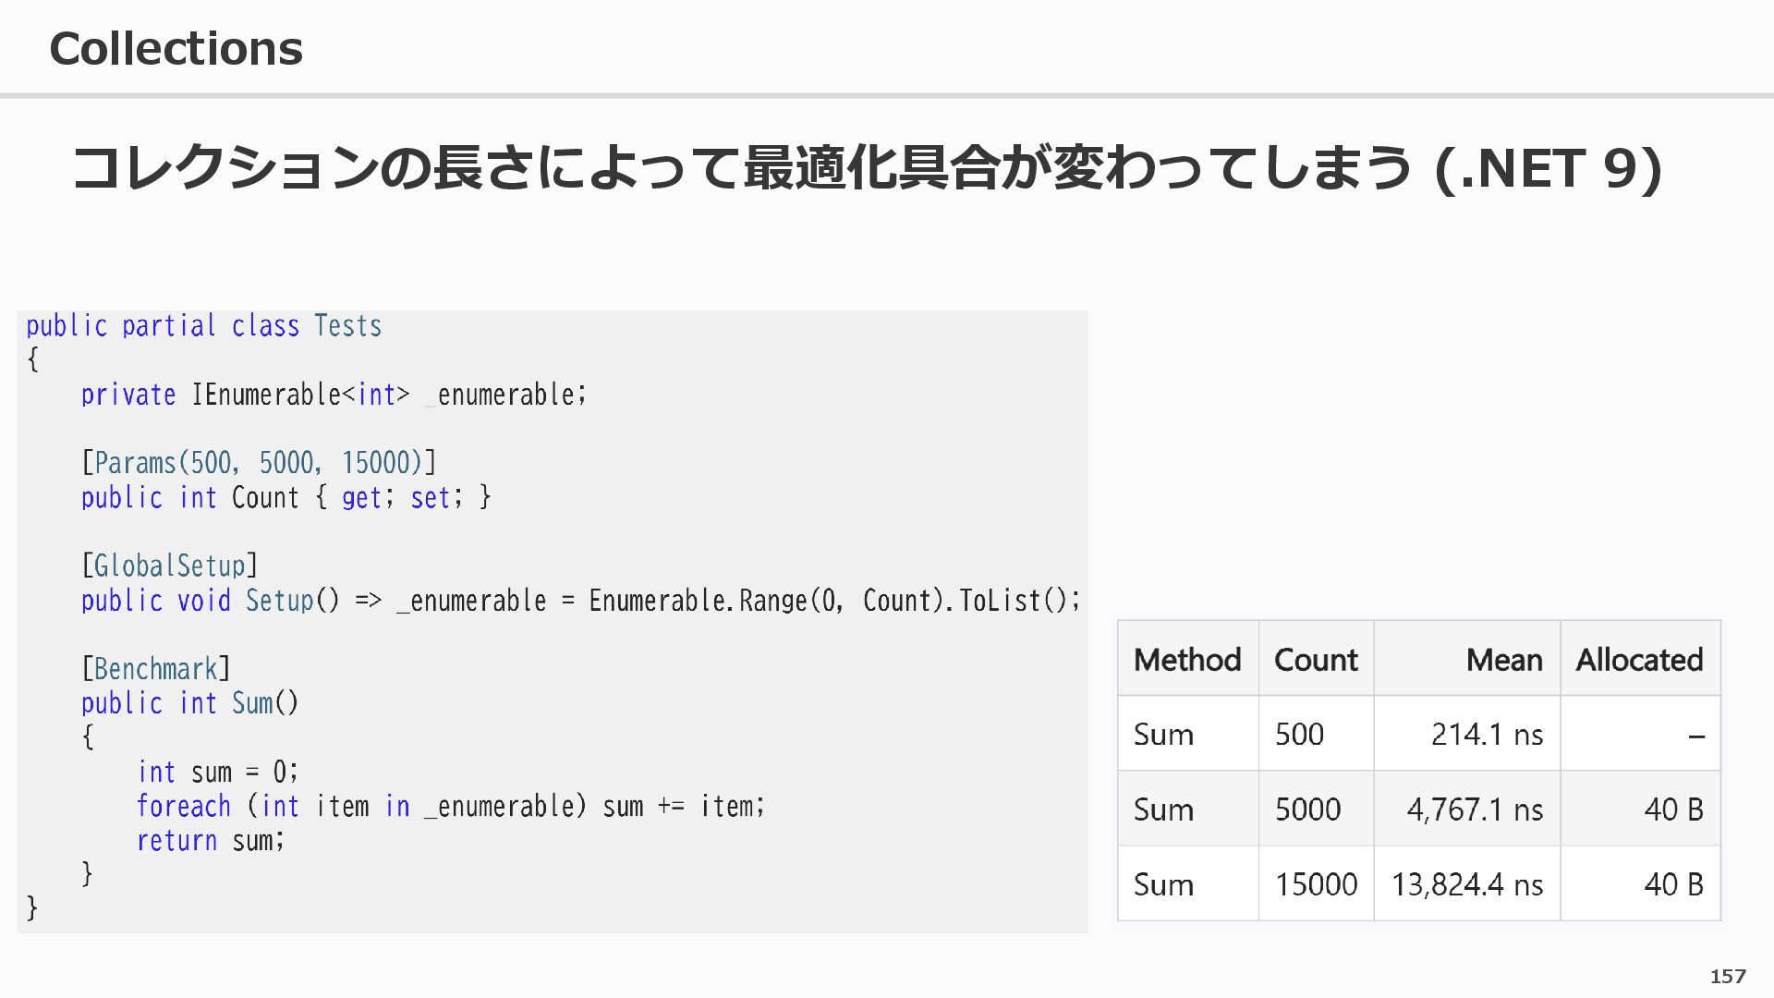The height and width of the screenshot is (998, 1774).
Task: Click the Params attribute code line
Action: pyautogui.click(x=259, y=463)
